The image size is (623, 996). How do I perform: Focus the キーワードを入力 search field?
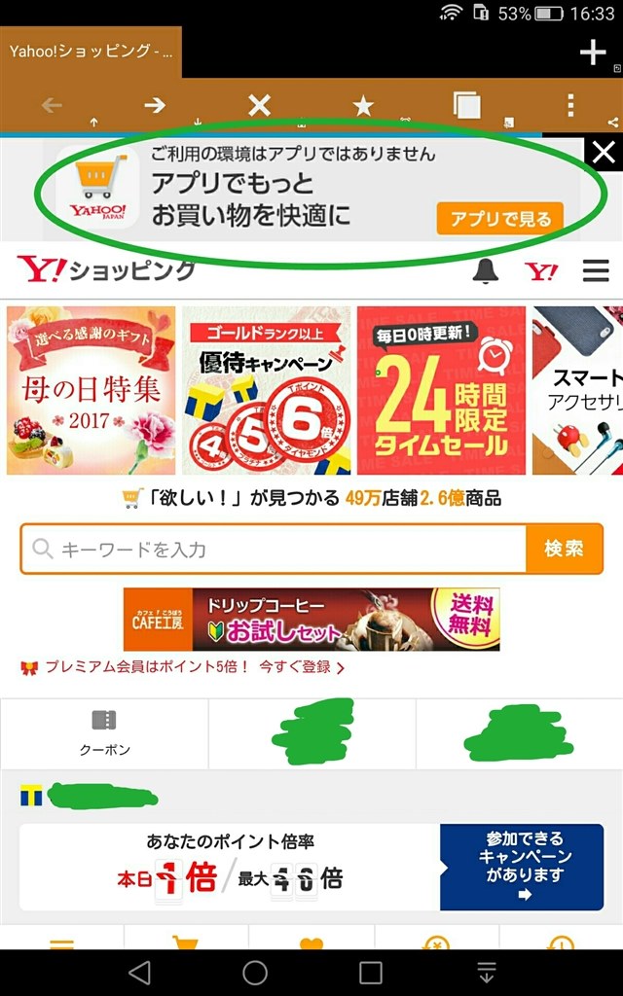(274, 549)
